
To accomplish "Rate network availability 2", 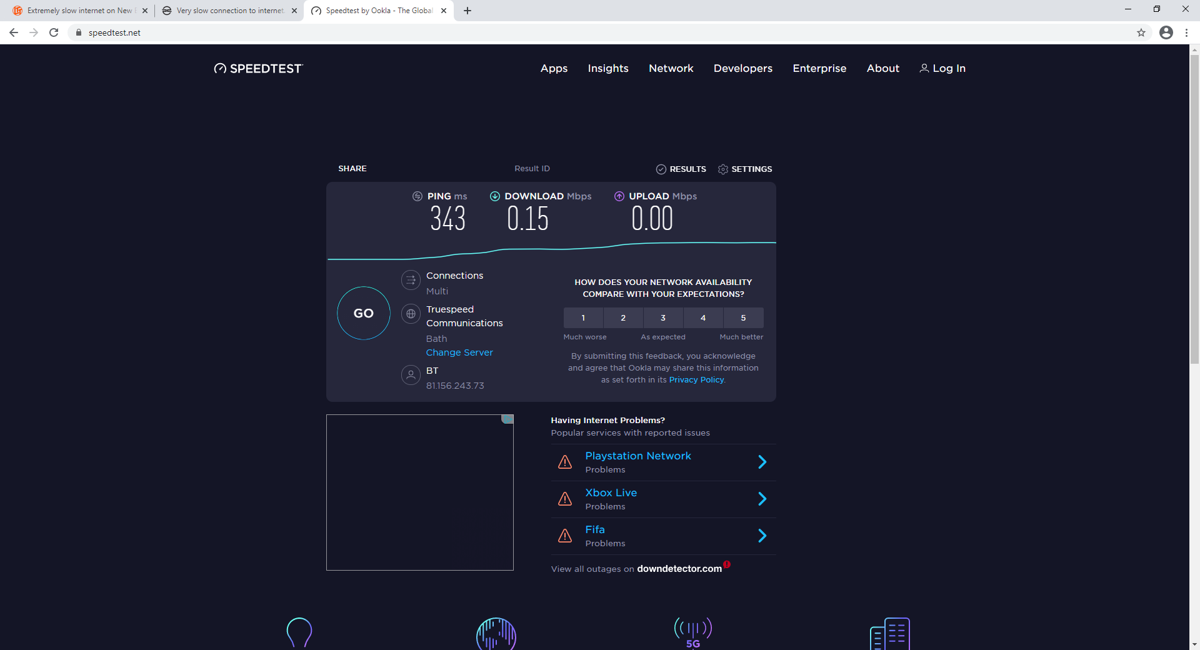I will pos(623,318).
